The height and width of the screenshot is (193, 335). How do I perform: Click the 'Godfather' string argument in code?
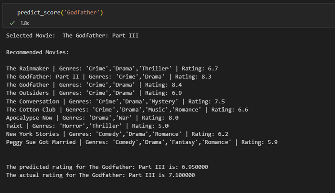tap(82, 13)
